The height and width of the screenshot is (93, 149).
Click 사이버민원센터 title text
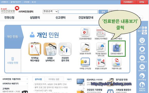click(x=26, y=12)
